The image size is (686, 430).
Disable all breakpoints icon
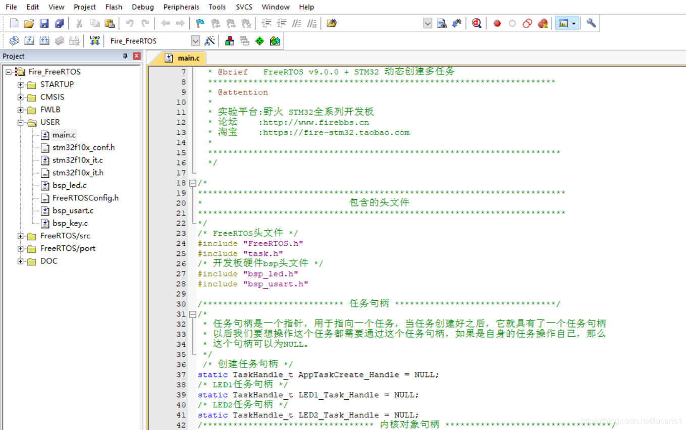pos(527,23)
